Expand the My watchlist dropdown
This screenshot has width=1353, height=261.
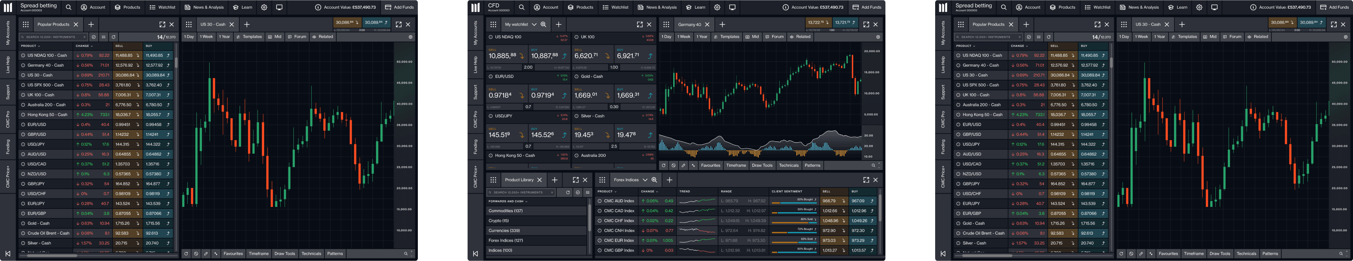point(534,25)
